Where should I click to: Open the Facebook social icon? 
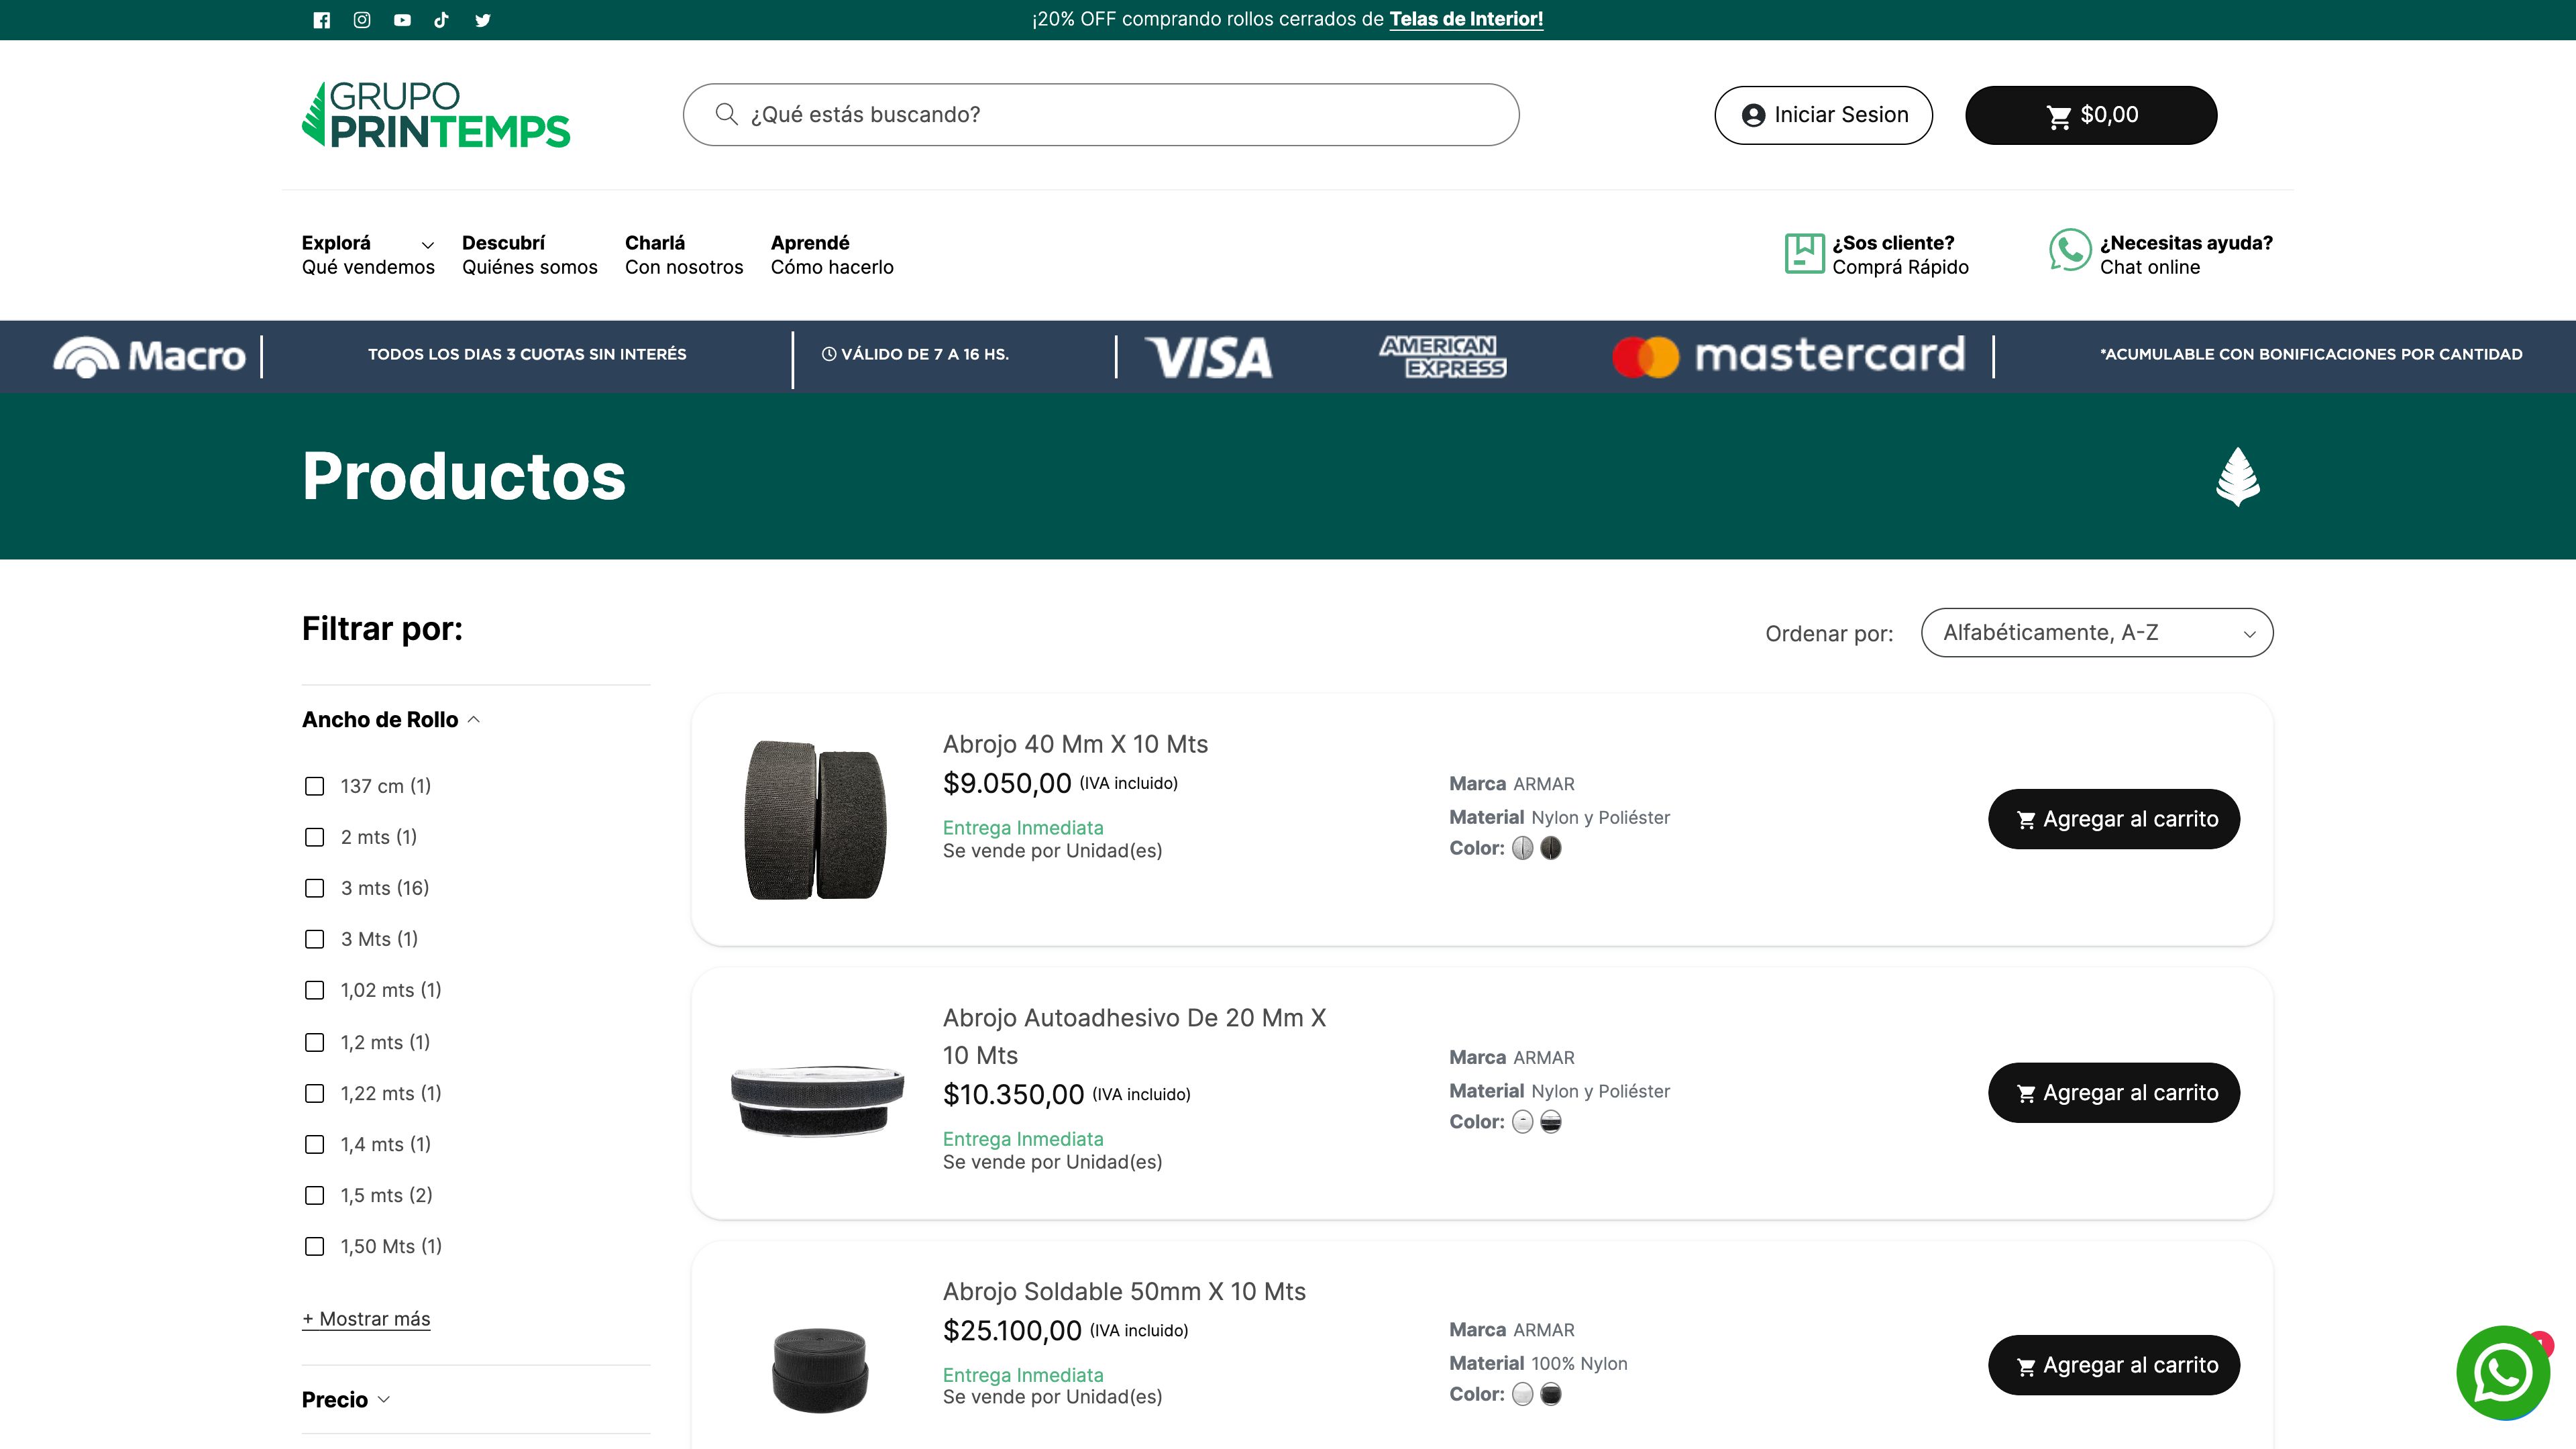(321, 20)
